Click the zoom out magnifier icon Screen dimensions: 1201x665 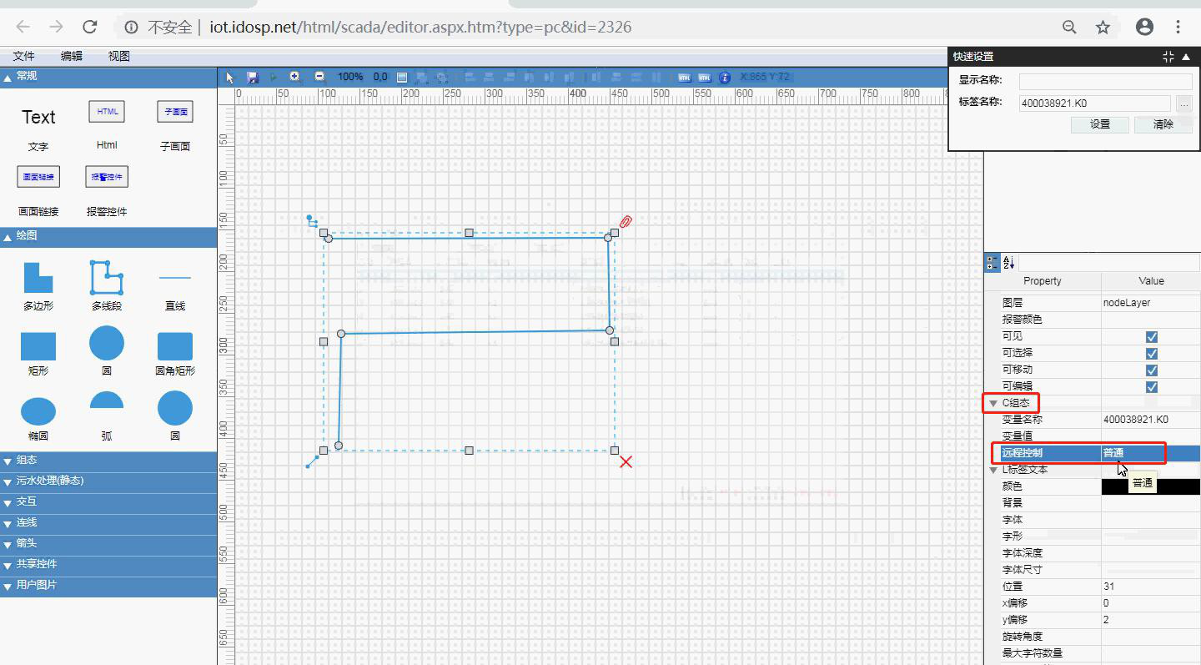click(x=319, y=77)
